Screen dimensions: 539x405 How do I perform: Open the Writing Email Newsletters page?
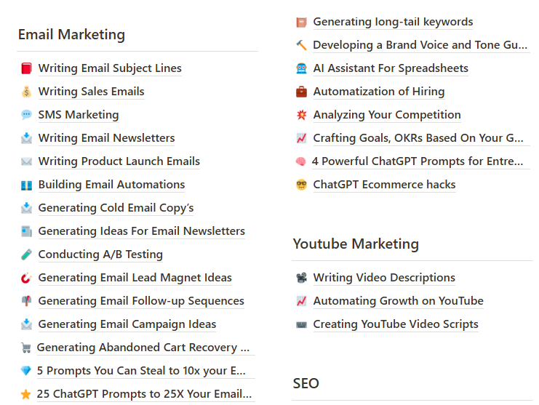click(106, 138)
